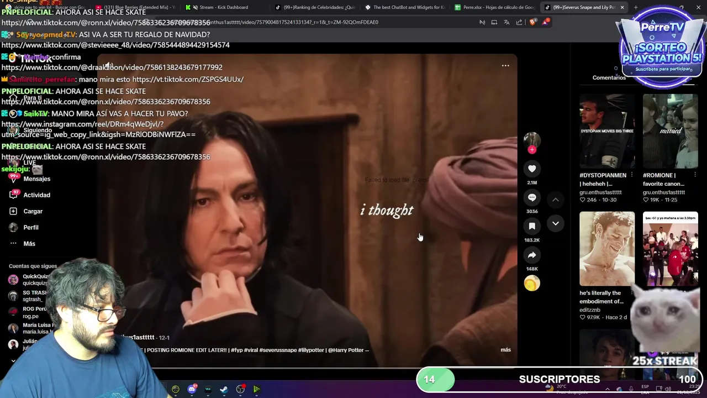Open the LIVE section in the sidebar
The width and height of the screenshot is (707, 398).
click(x=22, y=163)
